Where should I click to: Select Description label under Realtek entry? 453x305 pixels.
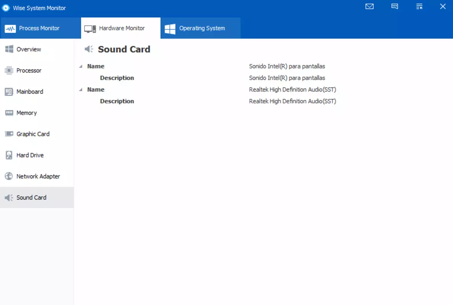[x=117, y=101]
